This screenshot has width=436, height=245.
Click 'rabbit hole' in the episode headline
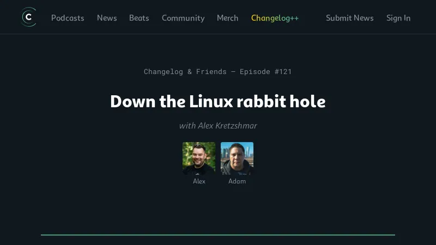click(281, 101)
